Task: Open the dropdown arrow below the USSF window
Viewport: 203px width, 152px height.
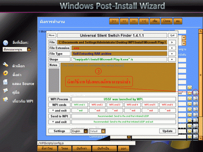Action: click(x=129, y=137)
